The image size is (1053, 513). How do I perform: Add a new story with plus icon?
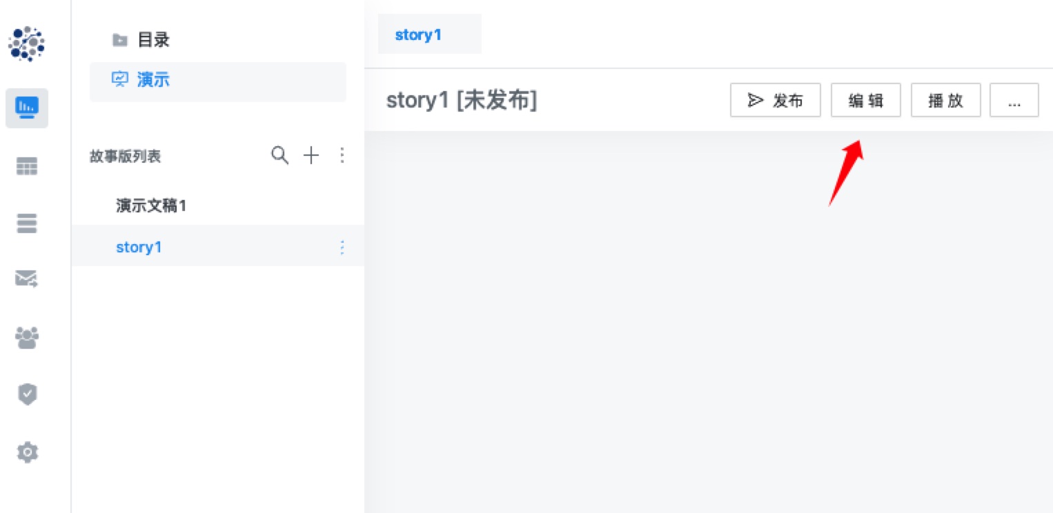click(x=311, y=156)
